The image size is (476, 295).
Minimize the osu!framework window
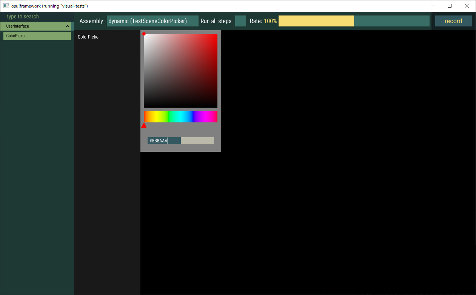click(x=432, y=6)
